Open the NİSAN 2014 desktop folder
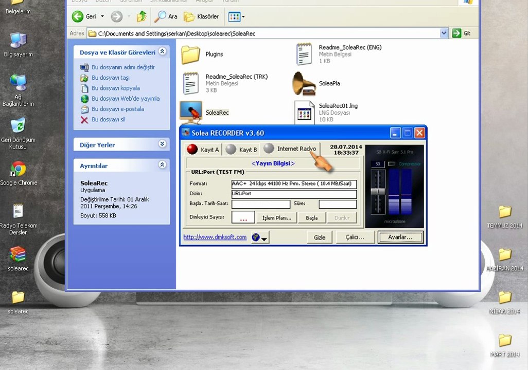Viewport: 528px width, 370px height. (505, 302)
